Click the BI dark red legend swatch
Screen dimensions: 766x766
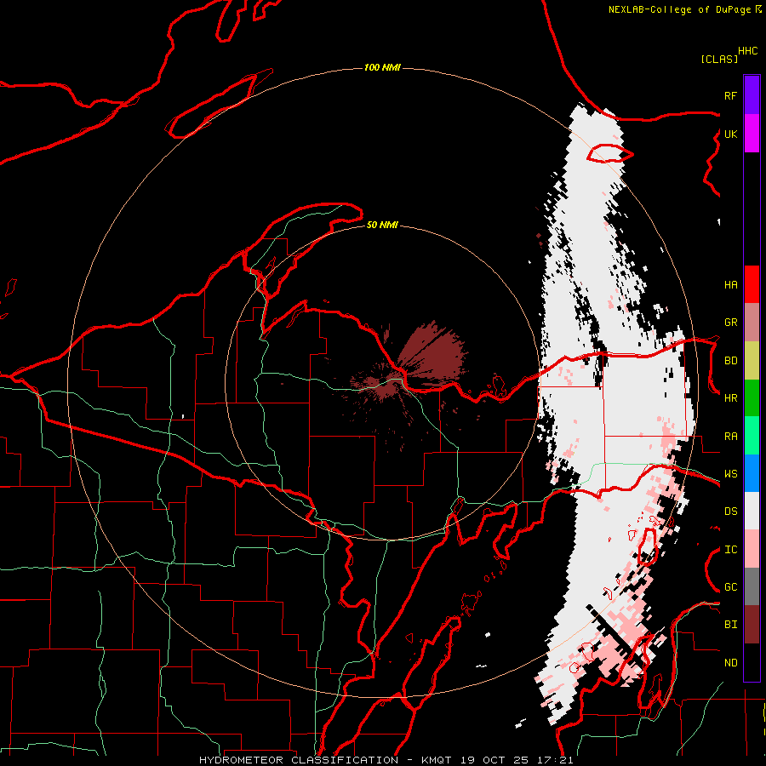coord(752,625)
